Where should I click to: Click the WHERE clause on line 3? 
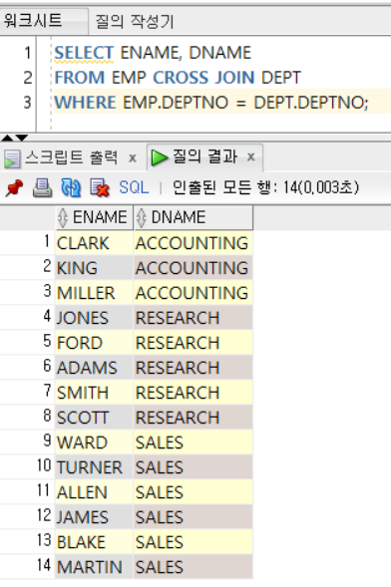211,103
